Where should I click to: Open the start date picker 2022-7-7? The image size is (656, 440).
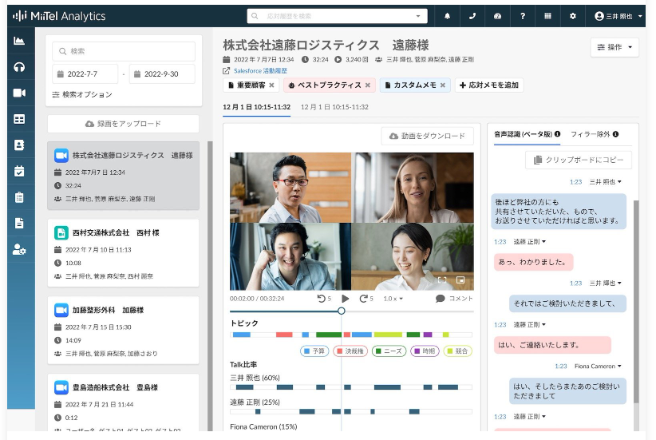click(x=85, y=74)
